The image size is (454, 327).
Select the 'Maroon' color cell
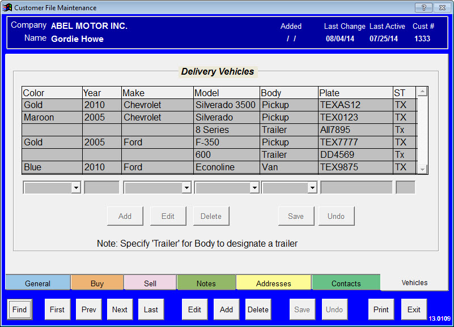click(52, 117)
